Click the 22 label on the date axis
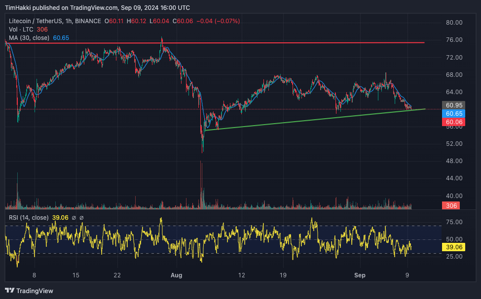The width and height of the screenshot is (481, 299). click(117, 275)
